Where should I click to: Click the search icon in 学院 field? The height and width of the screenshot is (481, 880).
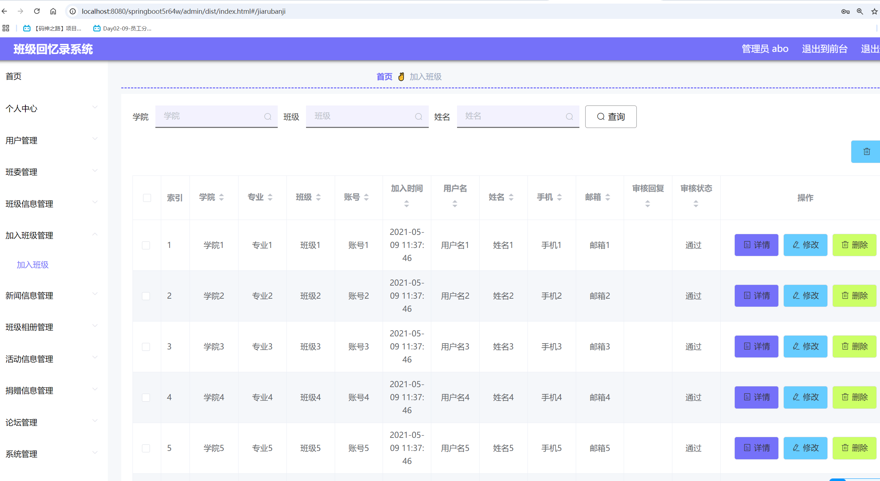(268, 116)
